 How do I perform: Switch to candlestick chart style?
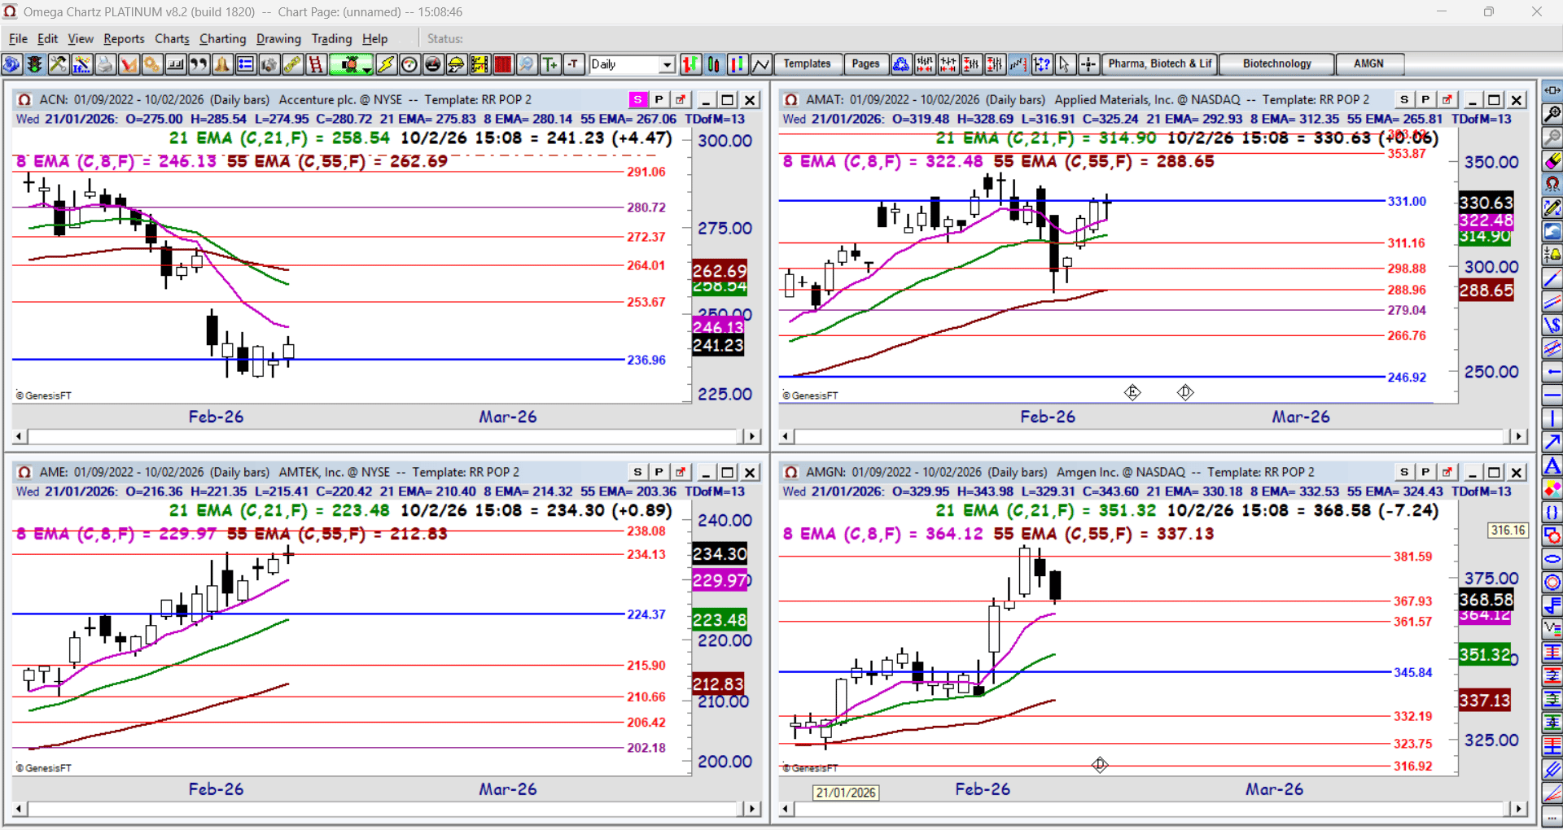[x=714, y=64]
